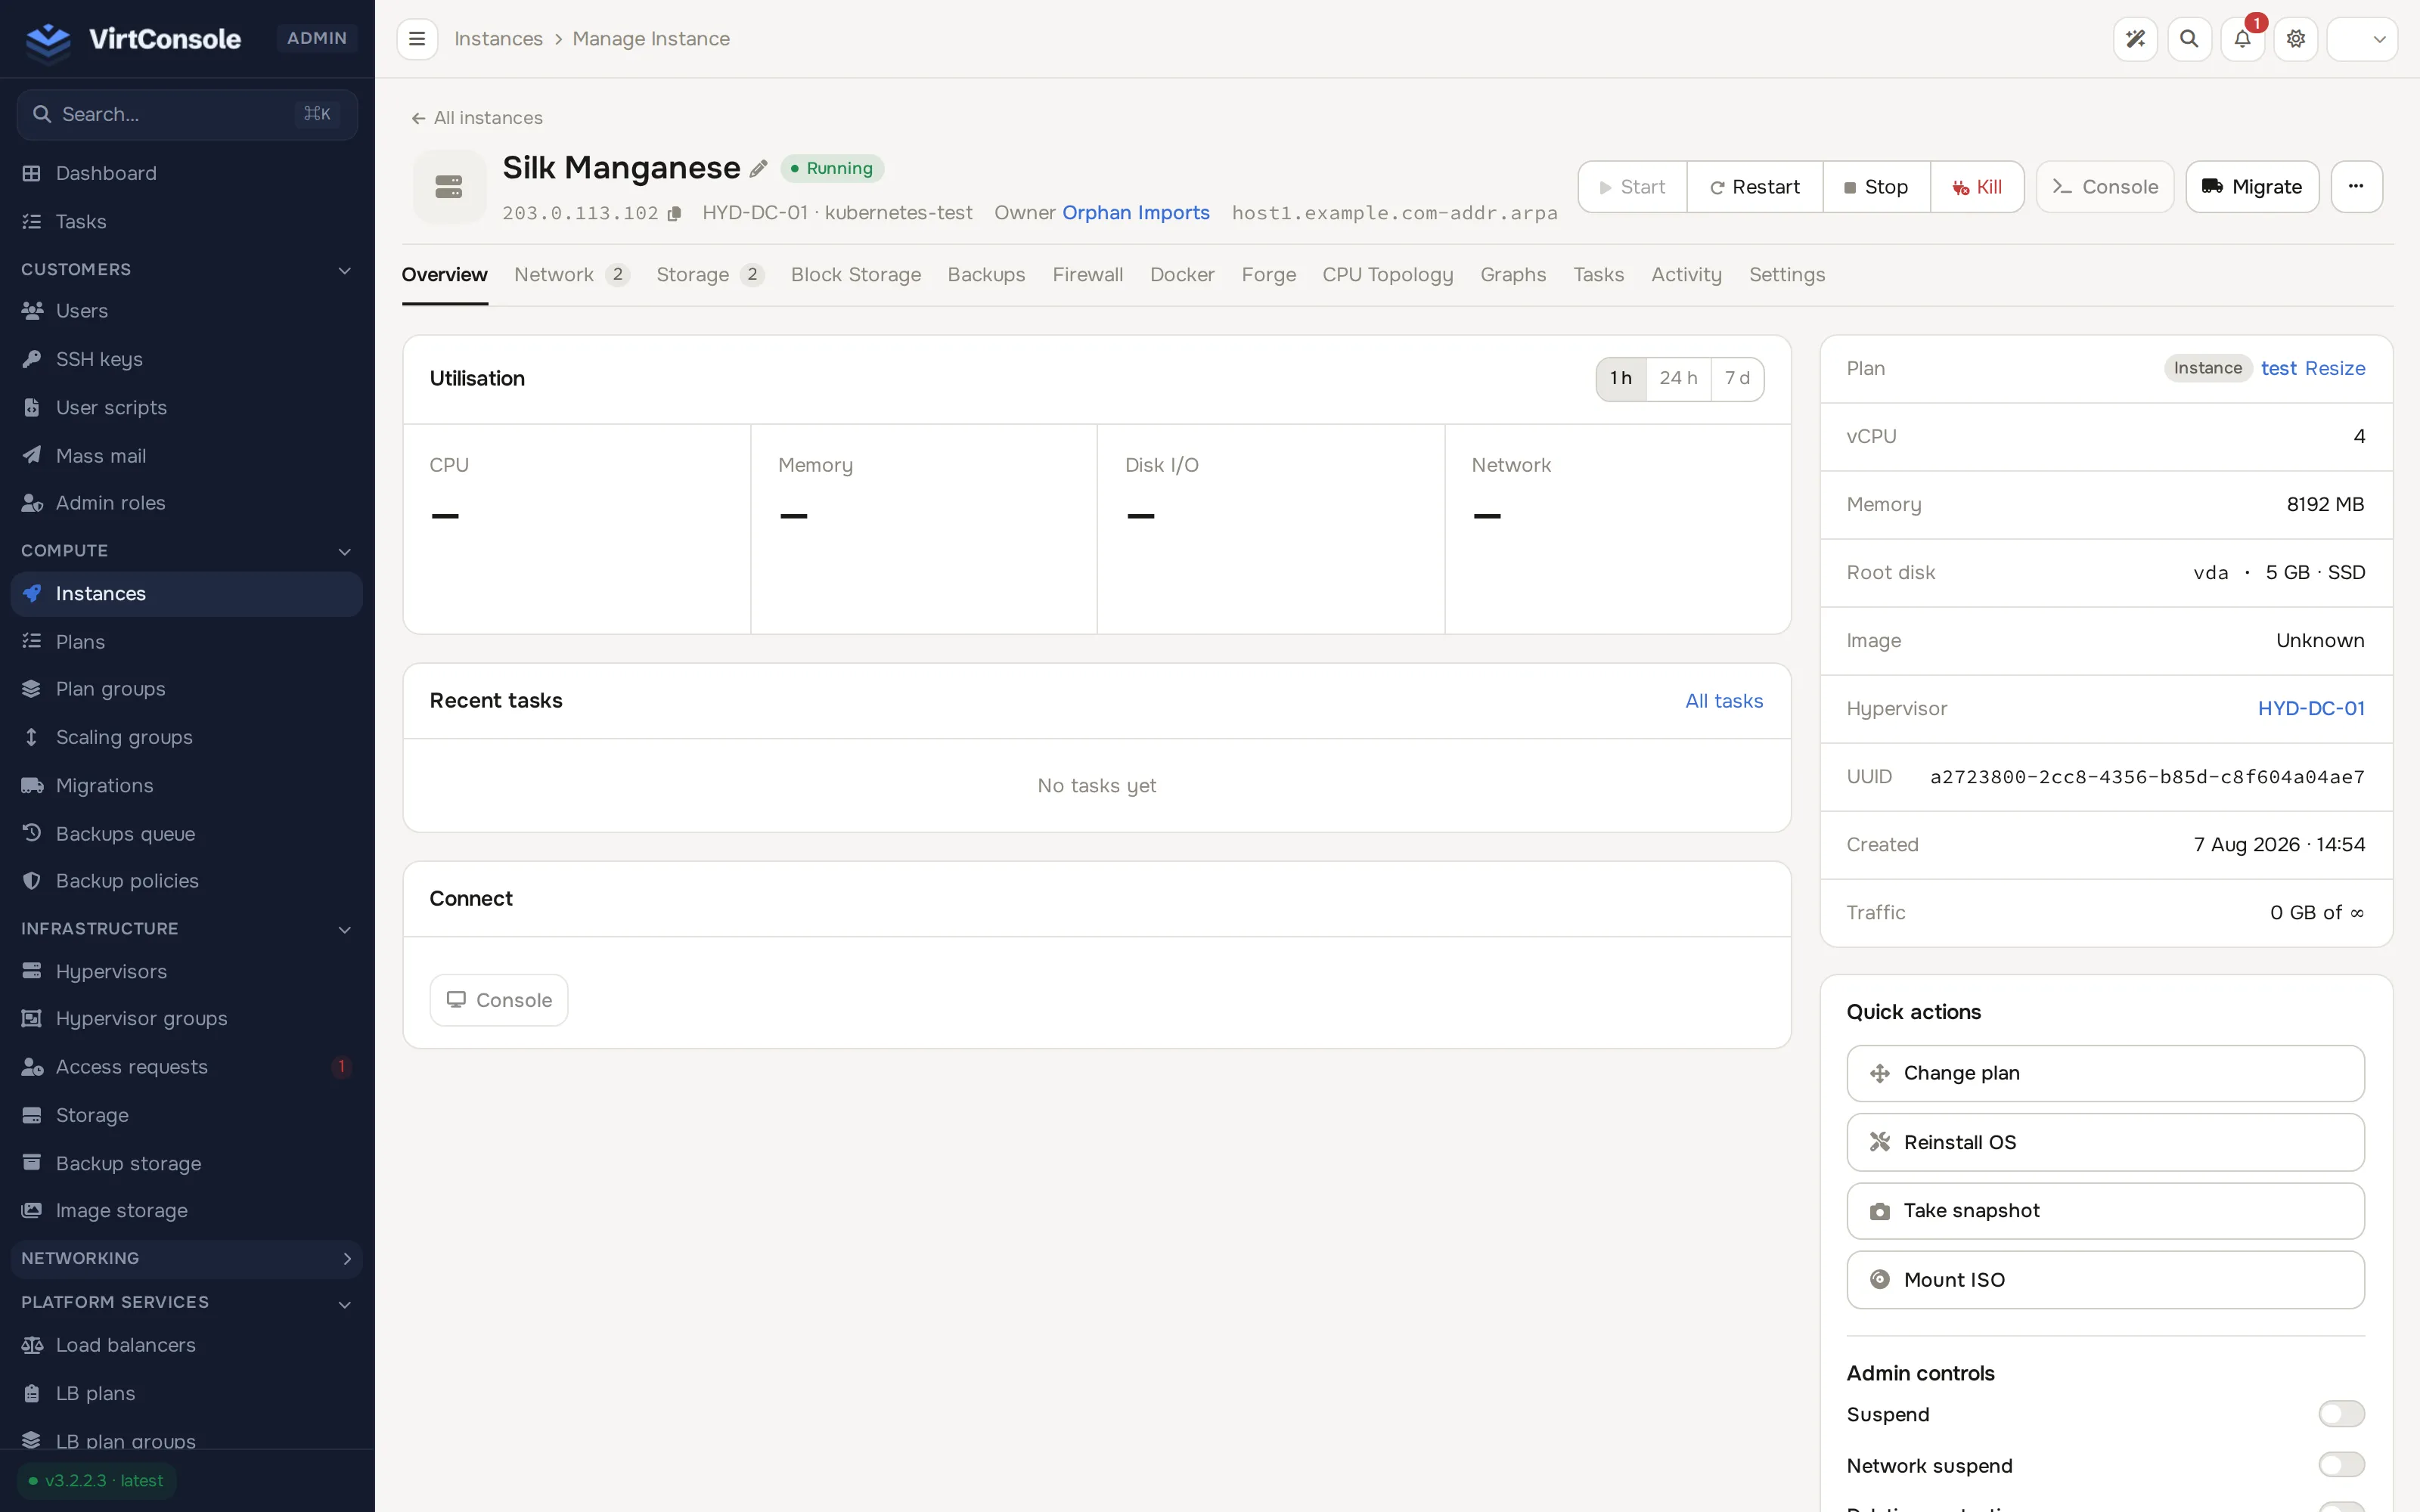The height and width of the screenshot is (1512, 2420).
Task: Open the Orphan Imports owner link
Action: 1135,213
